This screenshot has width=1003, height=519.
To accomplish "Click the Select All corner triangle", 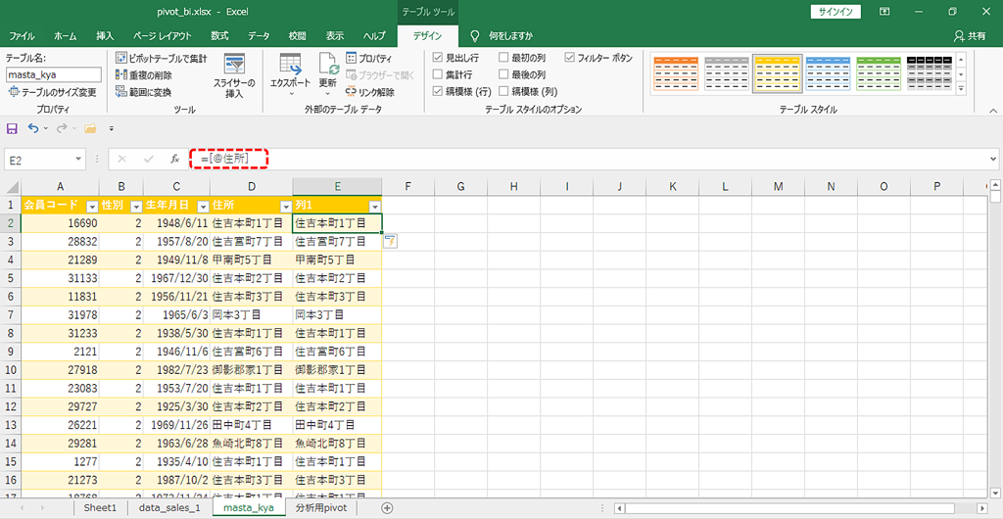I will click(x=11, y=187).
